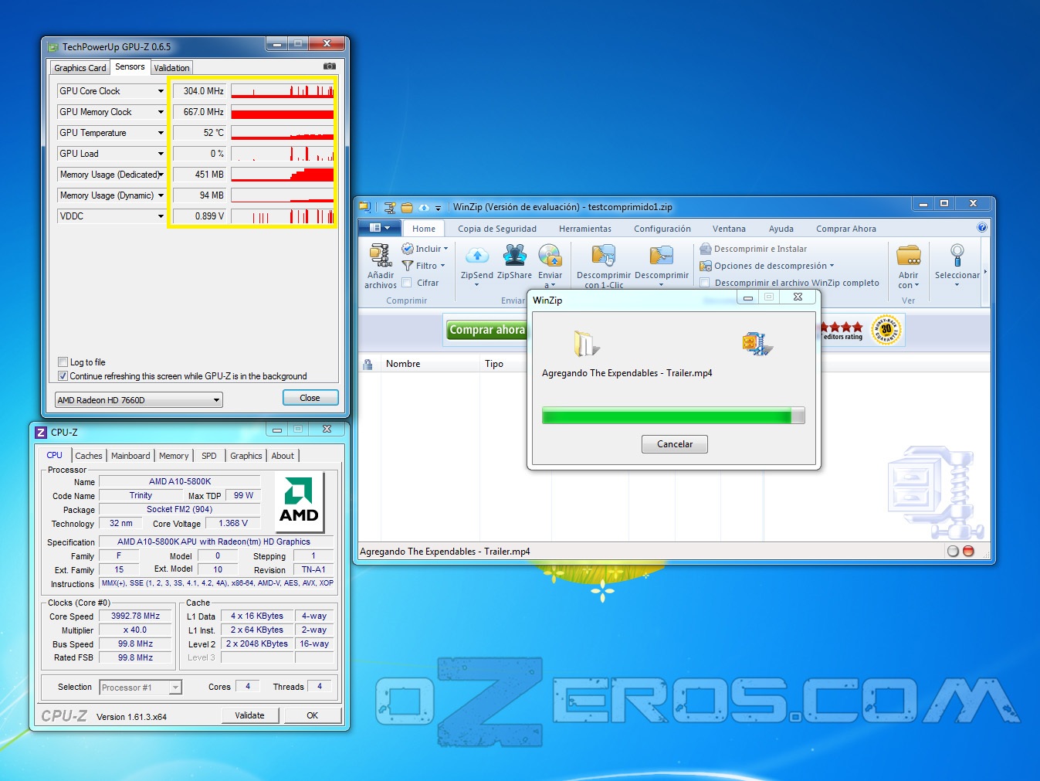Open the Processor #1 selection dropdown
1040x781 pixels.
[141, 688]
